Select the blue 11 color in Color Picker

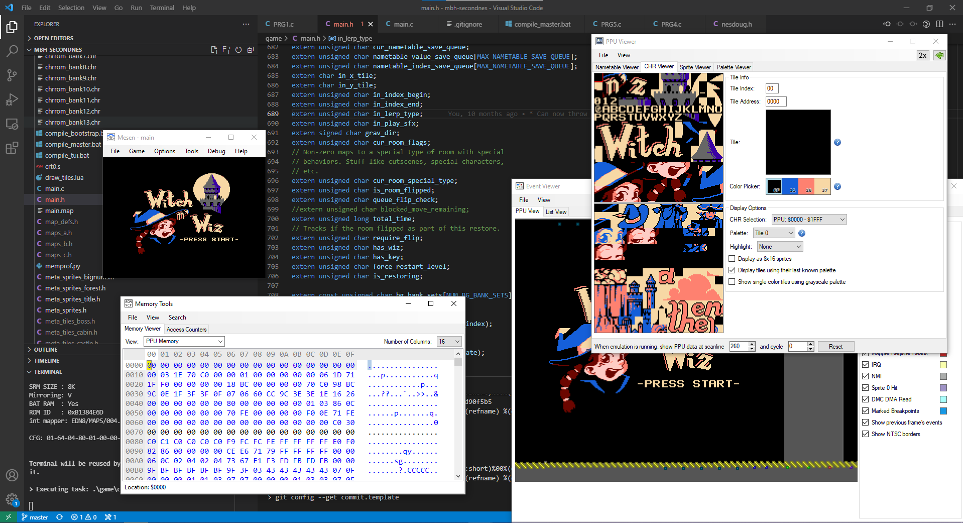tap(790, 186)
